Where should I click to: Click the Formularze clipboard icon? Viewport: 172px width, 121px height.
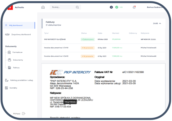(9, 52)
